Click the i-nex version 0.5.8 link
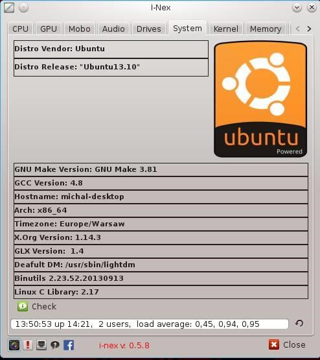 pyautogui.click(x=124, y=345)
